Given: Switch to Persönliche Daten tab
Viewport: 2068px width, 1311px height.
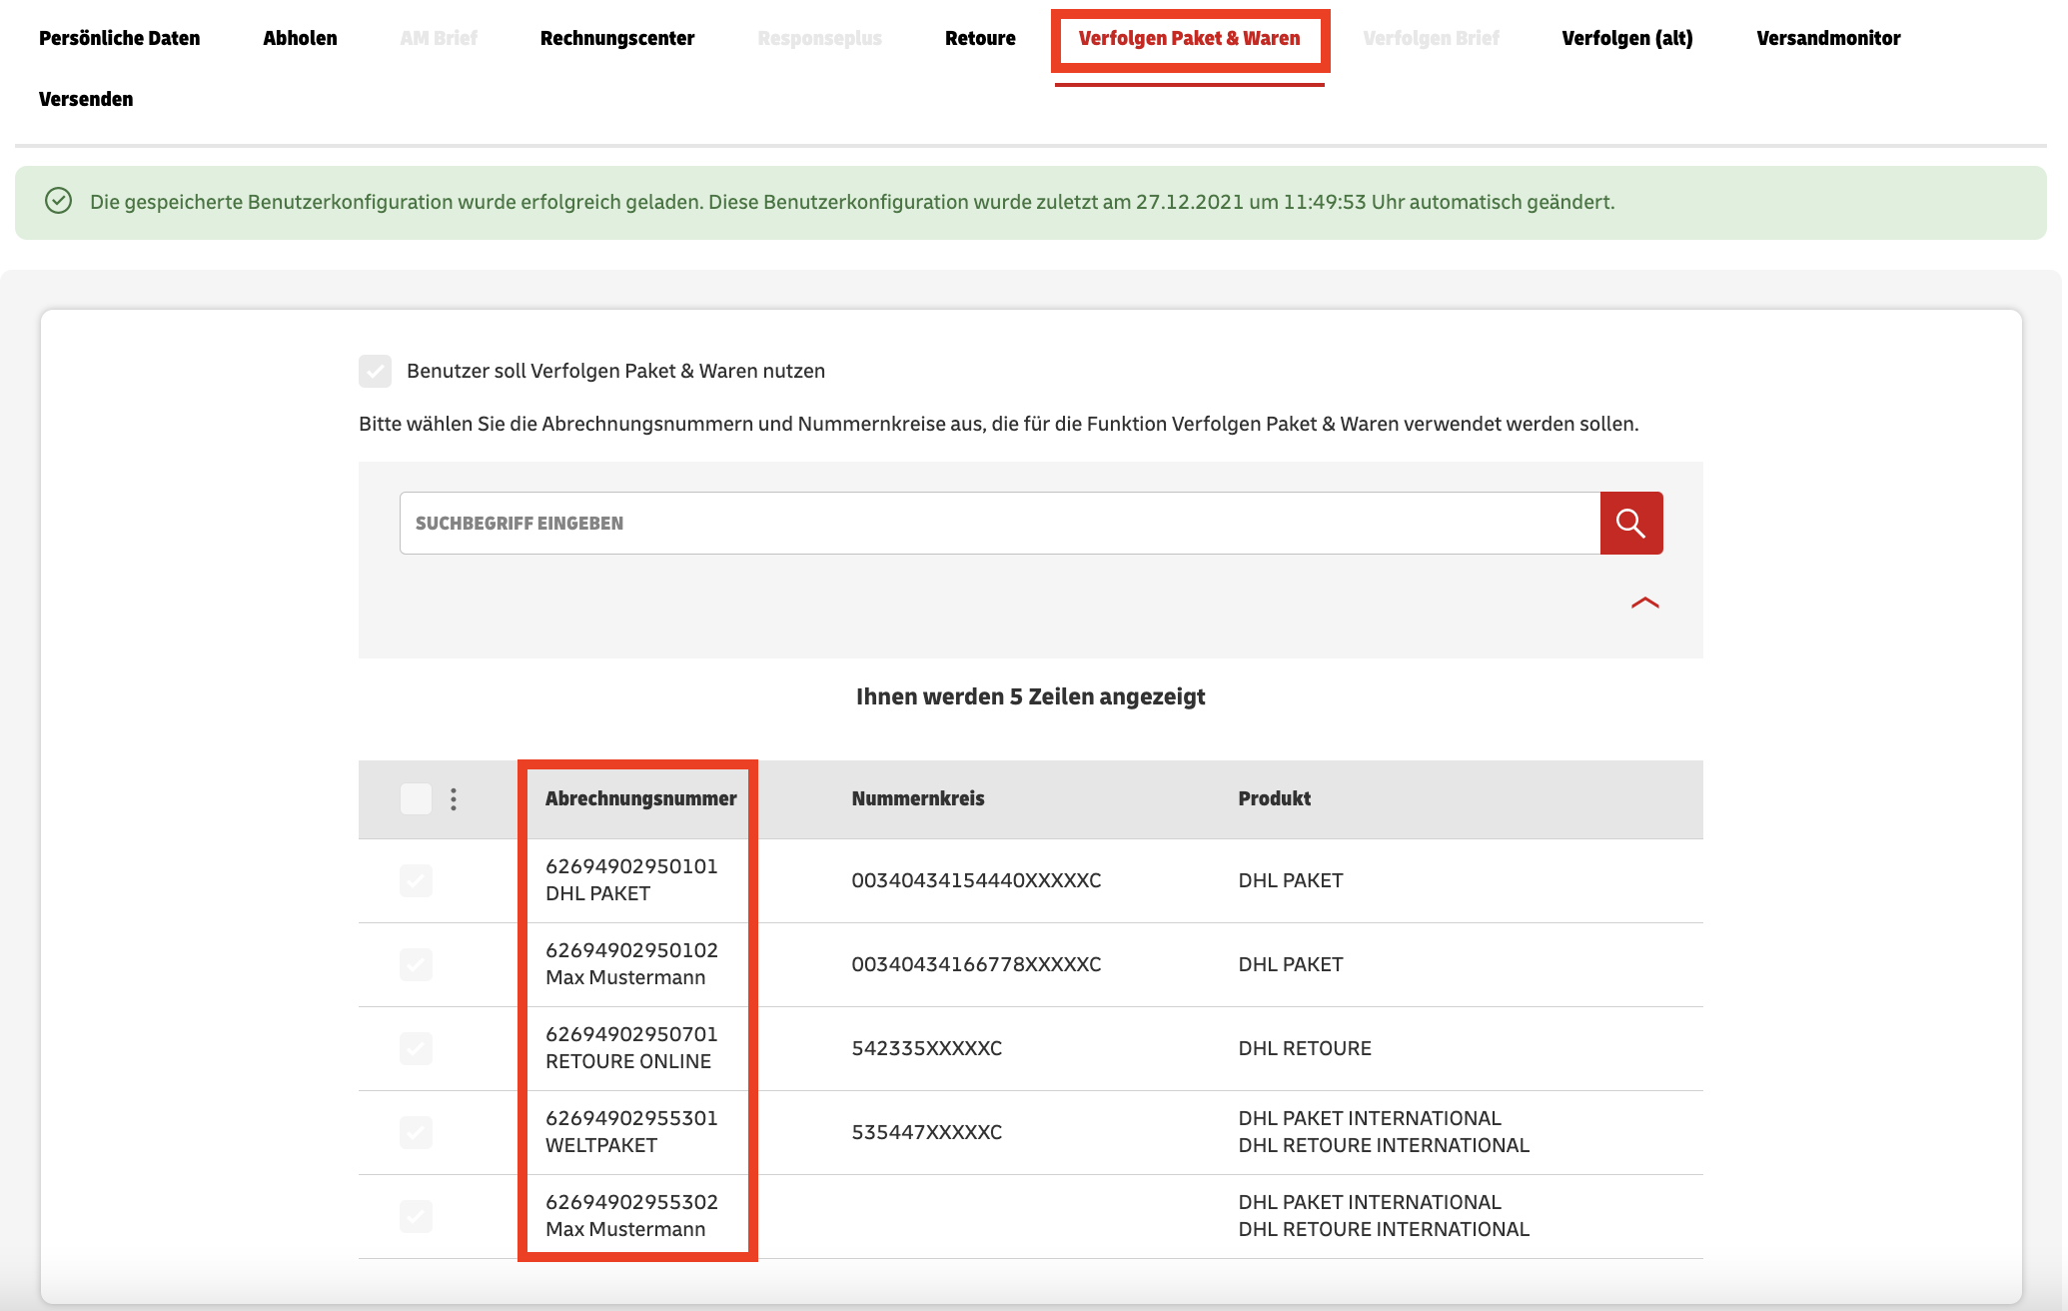Looking at the screenshot, I should click(119, 38).
